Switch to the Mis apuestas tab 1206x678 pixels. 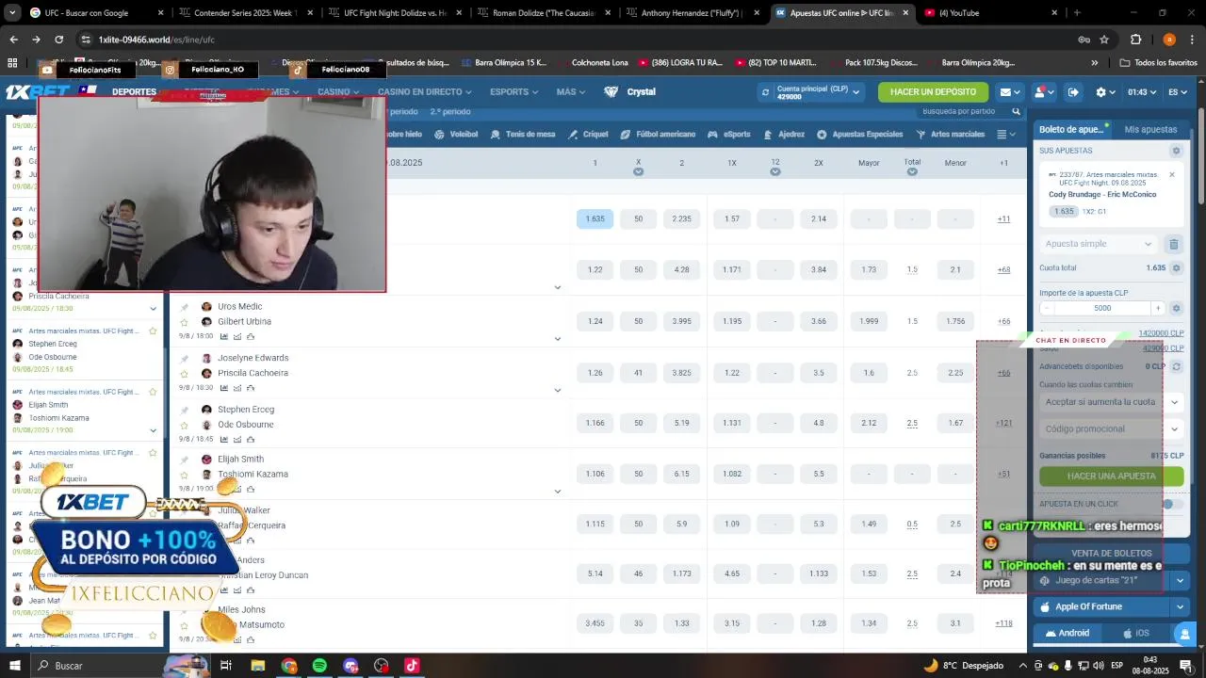click(1150, 129)
